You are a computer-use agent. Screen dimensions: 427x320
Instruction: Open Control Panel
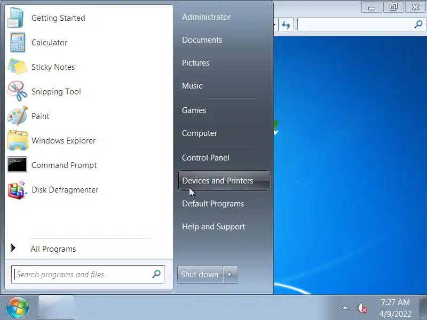point(205,158)
